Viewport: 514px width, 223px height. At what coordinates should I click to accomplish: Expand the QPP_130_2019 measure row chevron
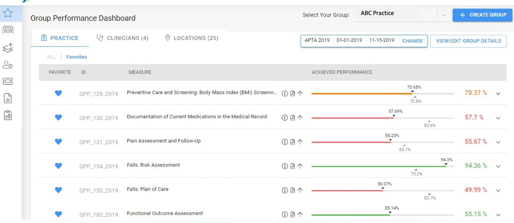pos(498,118)
